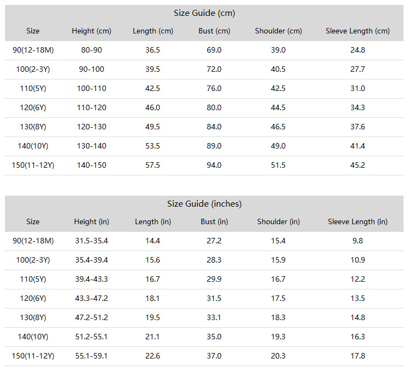Select size 90(12-18M) row in cm table
The image size is (409, 370).
tap(204, 50)
